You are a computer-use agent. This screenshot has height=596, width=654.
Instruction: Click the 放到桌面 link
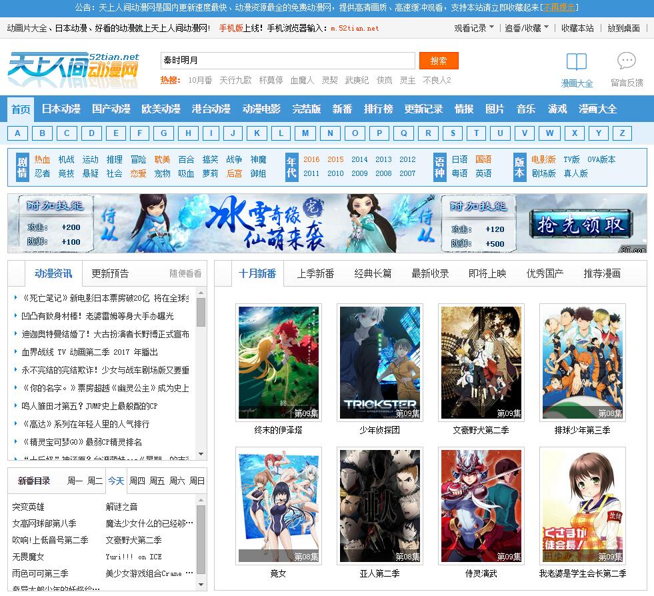(x=623, y=28)
